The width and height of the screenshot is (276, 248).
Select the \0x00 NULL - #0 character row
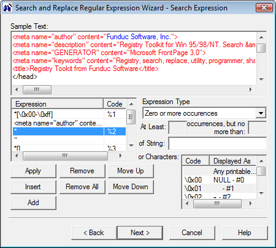click(219, 180)
